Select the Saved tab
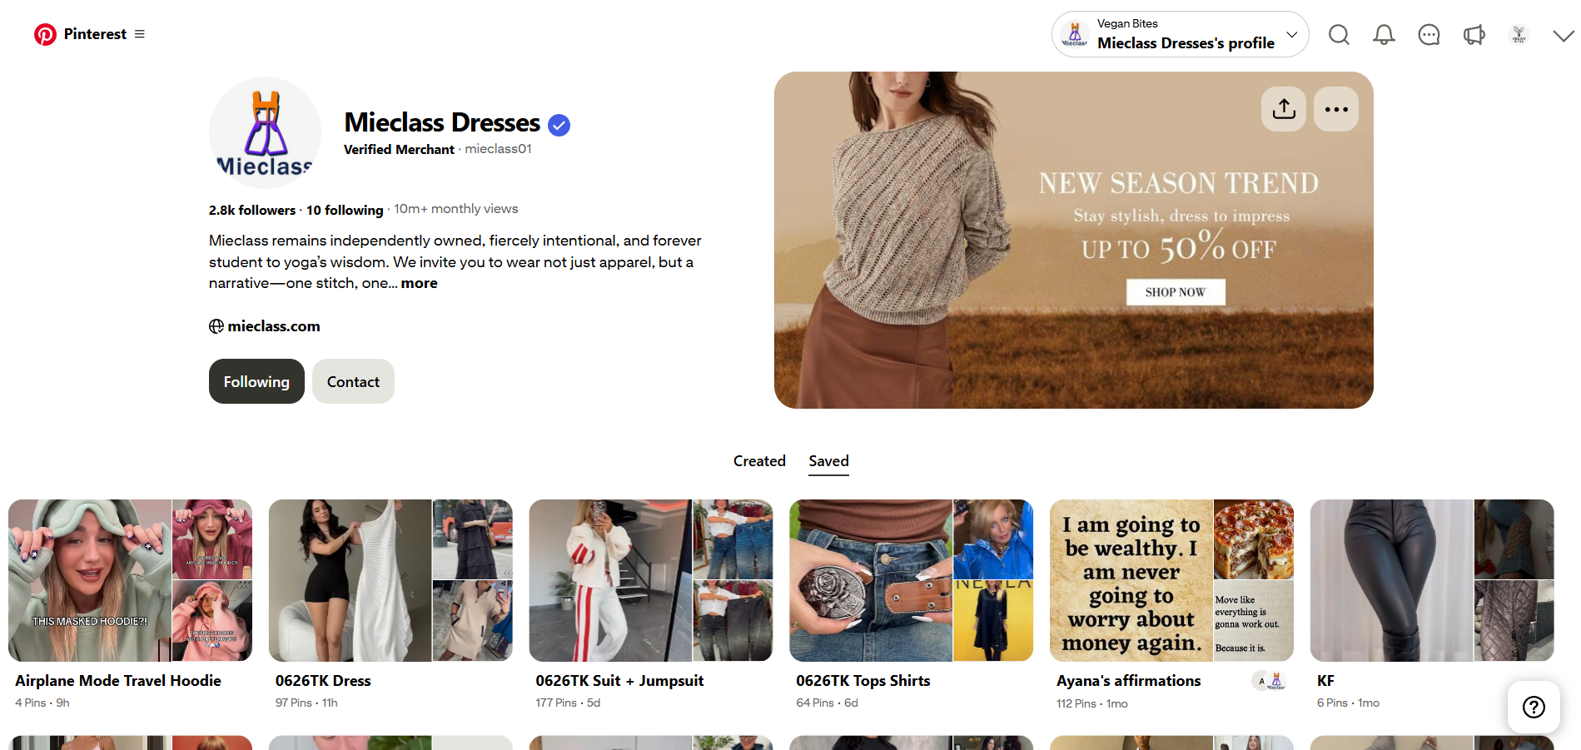 point(828,461)
